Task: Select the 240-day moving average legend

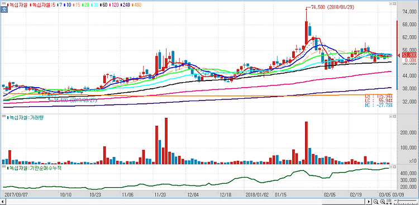Action: click(x=125, y=5)
